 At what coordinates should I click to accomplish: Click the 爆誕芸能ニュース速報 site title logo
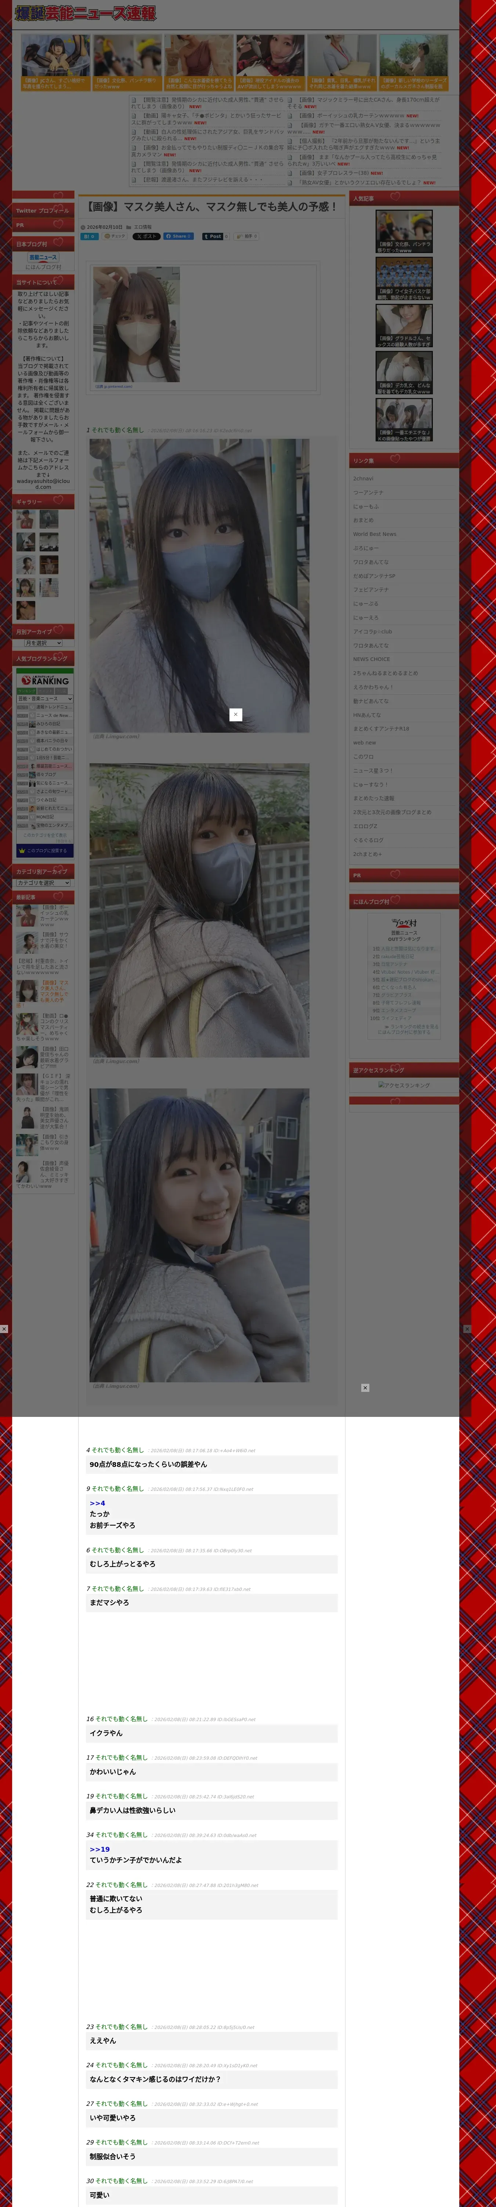pos(86,13)
